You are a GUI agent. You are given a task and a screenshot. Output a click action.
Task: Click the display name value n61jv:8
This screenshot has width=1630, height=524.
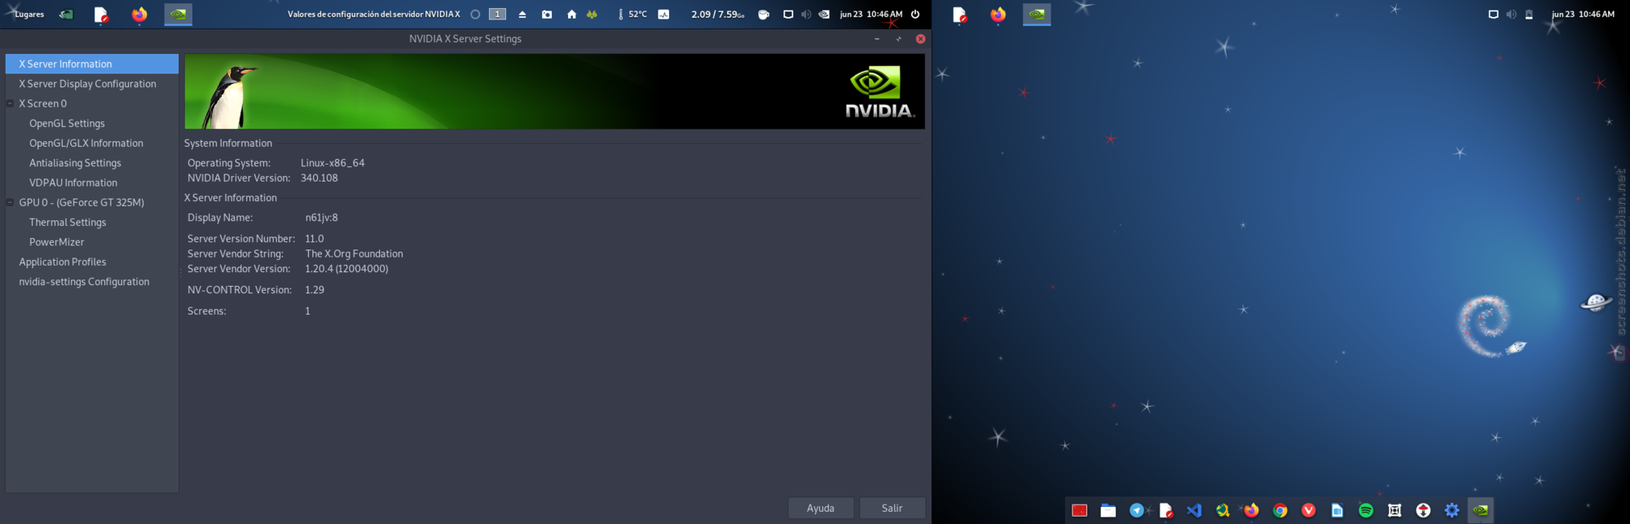322,218
